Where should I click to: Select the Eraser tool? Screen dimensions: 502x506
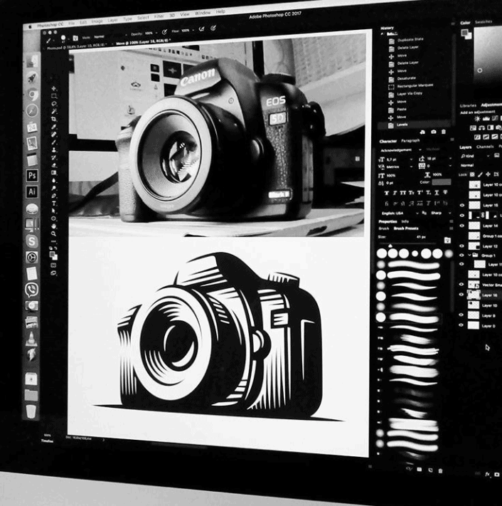(54, 165)
